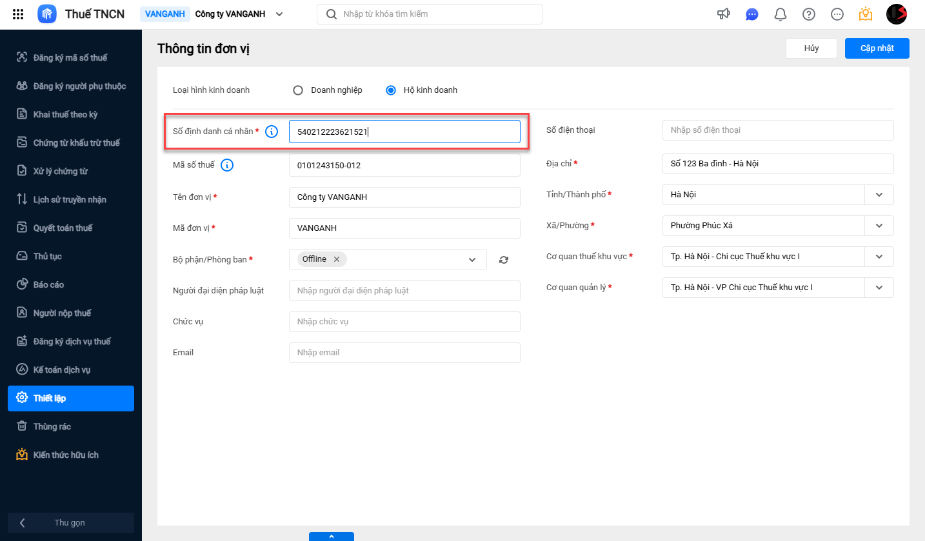925x541 pixels.
Task: Refresh the Bộ phận/Phòng ban list
Action: (504, 260)
